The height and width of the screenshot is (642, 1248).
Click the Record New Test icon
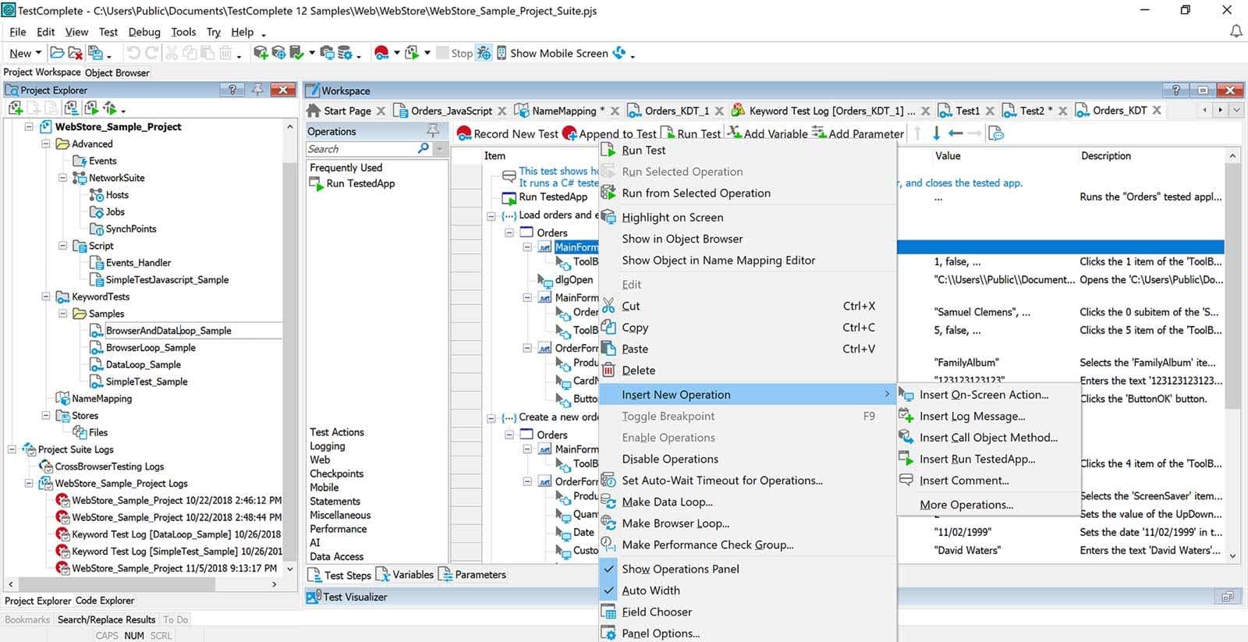click(x=465, y=133)
